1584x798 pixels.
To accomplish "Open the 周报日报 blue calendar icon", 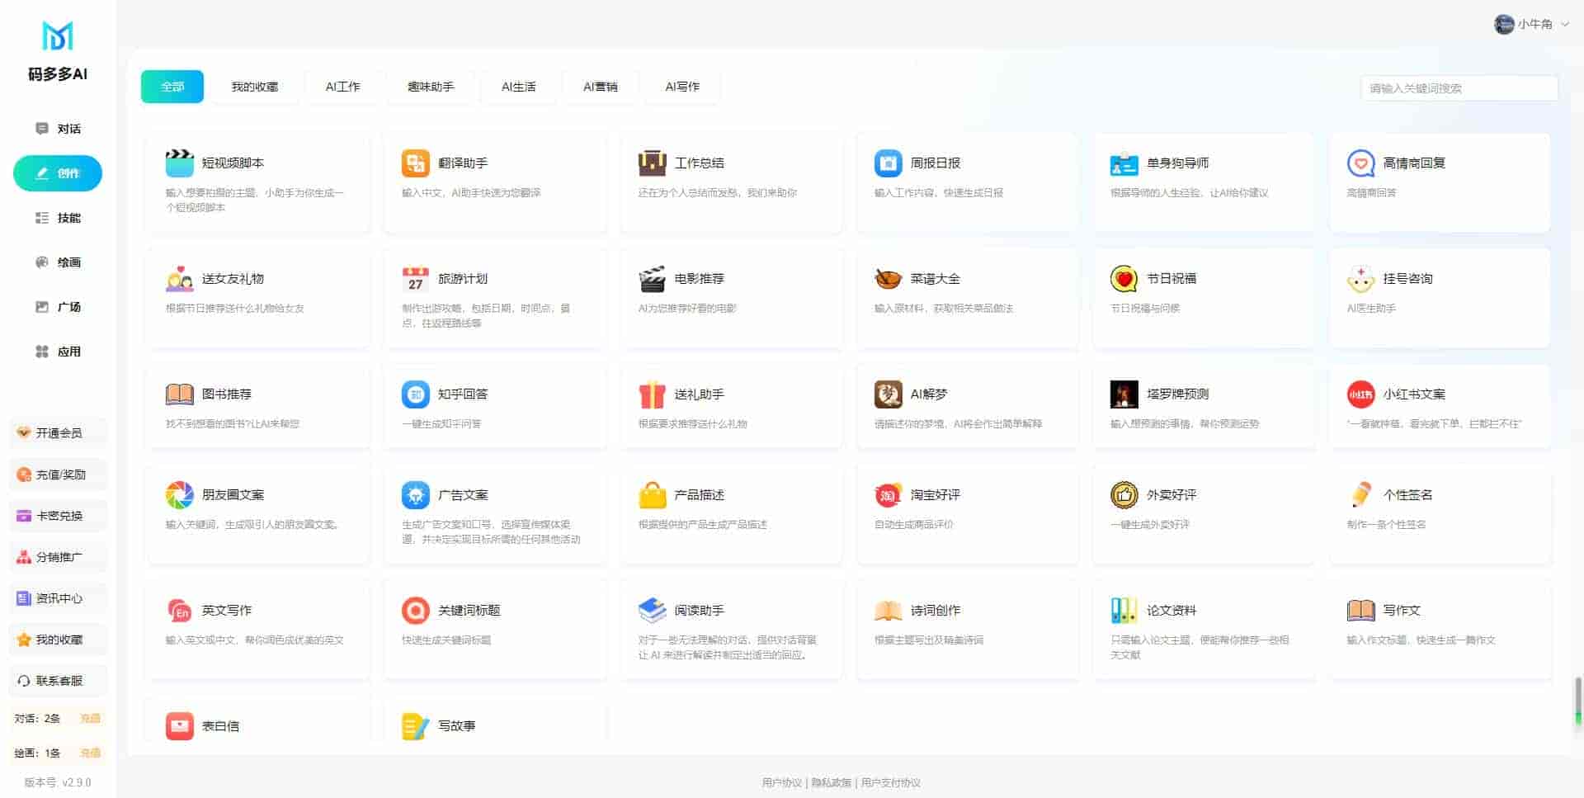I will 888,163.
